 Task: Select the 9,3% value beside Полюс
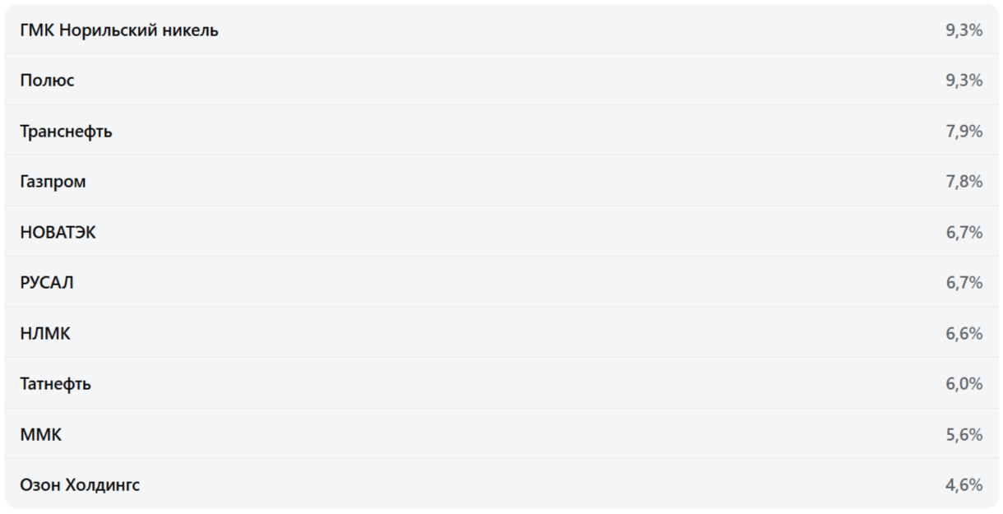[964, 81]
